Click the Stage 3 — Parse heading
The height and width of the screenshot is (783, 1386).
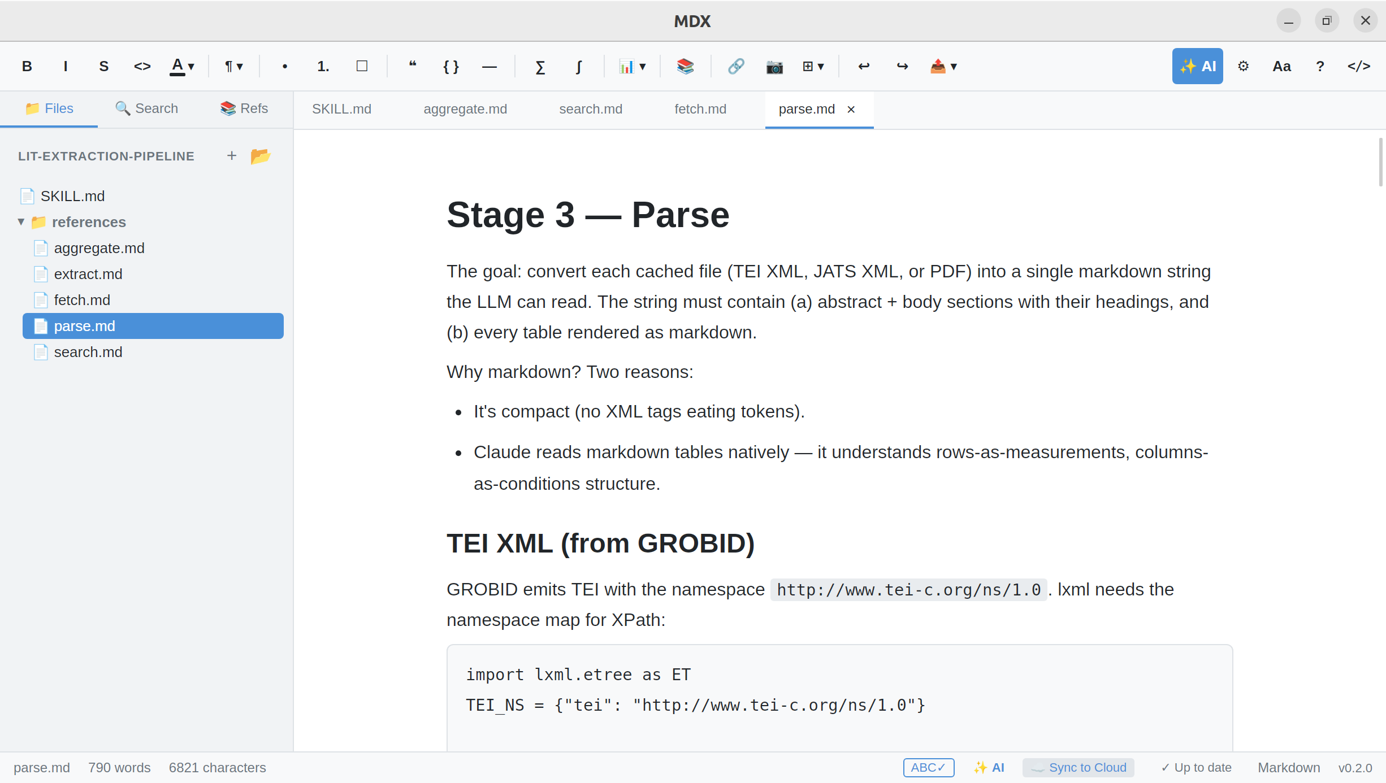588,215
